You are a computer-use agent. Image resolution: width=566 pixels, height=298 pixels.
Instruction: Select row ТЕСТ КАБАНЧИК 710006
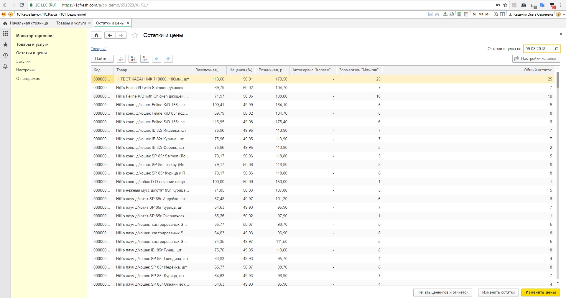pyautogui.click(x=323, y=79)
